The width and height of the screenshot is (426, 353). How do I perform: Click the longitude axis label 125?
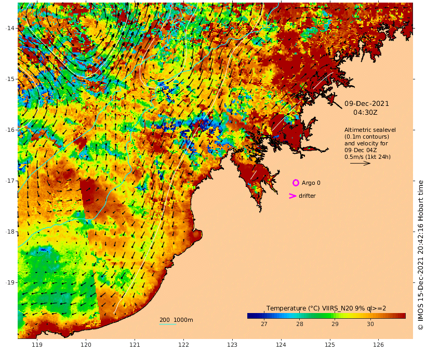tap(330, 345)
